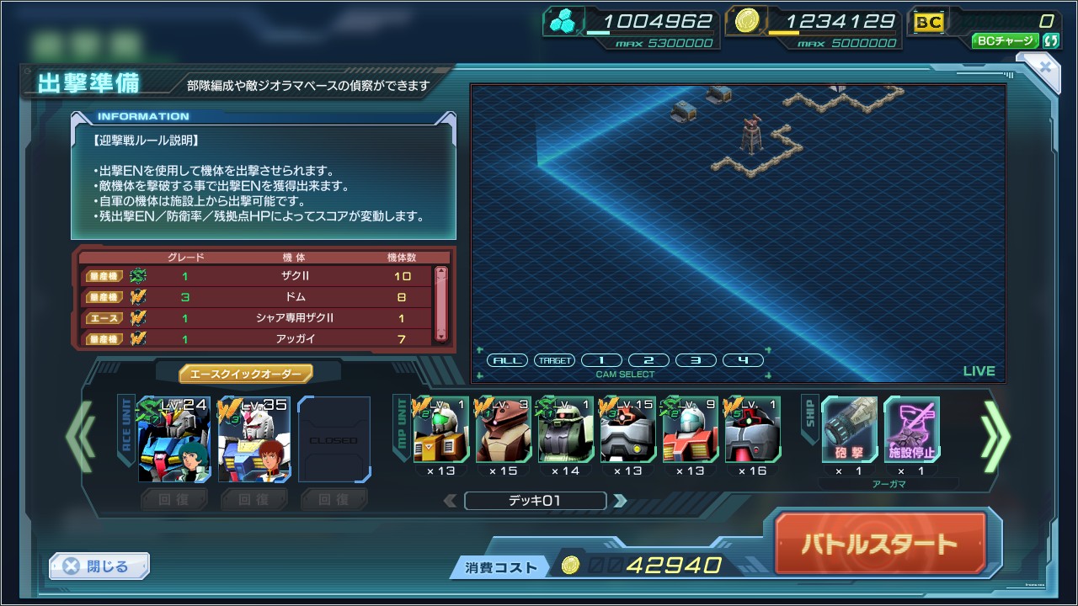Go to next deck with right arrow
This screenshot has height=606, width=1078.
point(620,501)
